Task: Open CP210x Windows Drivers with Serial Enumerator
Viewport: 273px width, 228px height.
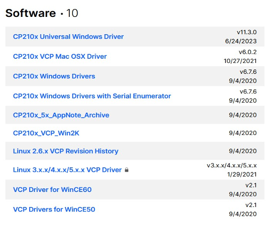Action: coord(92,96)
